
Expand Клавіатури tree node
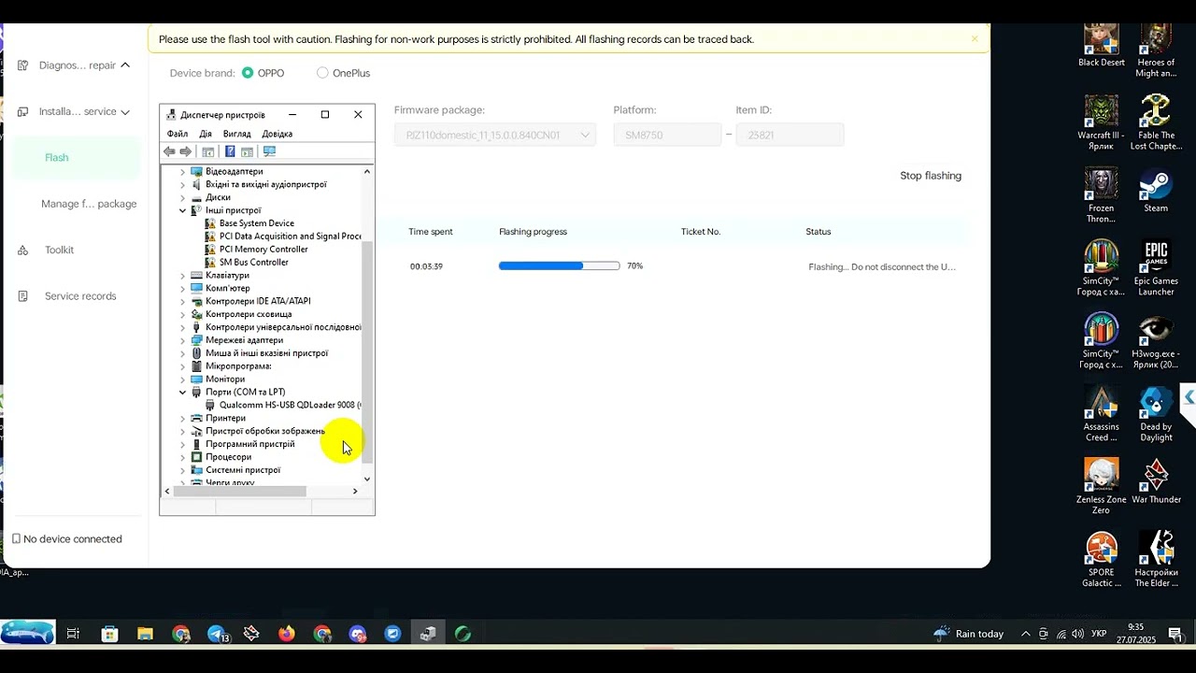click(x=183, y=276)
